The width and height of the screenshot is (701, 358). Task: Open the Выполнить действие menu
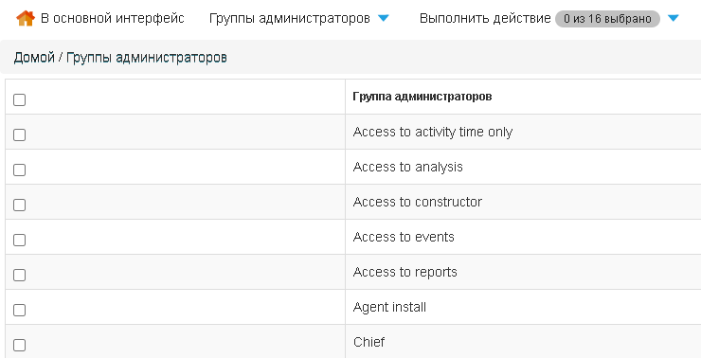(x=485, y=19)
